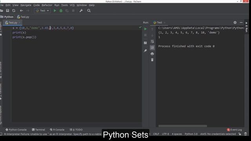Click the 4 spaces indent selector
This screenshot has height=141, width=251.
pos(177,134)
